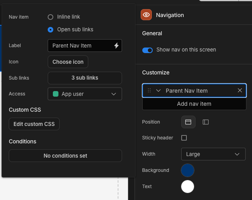This screenshot has width=252, height=200.
Task: Open the dark blue Background color swatch
Action: tap(188, 170)
